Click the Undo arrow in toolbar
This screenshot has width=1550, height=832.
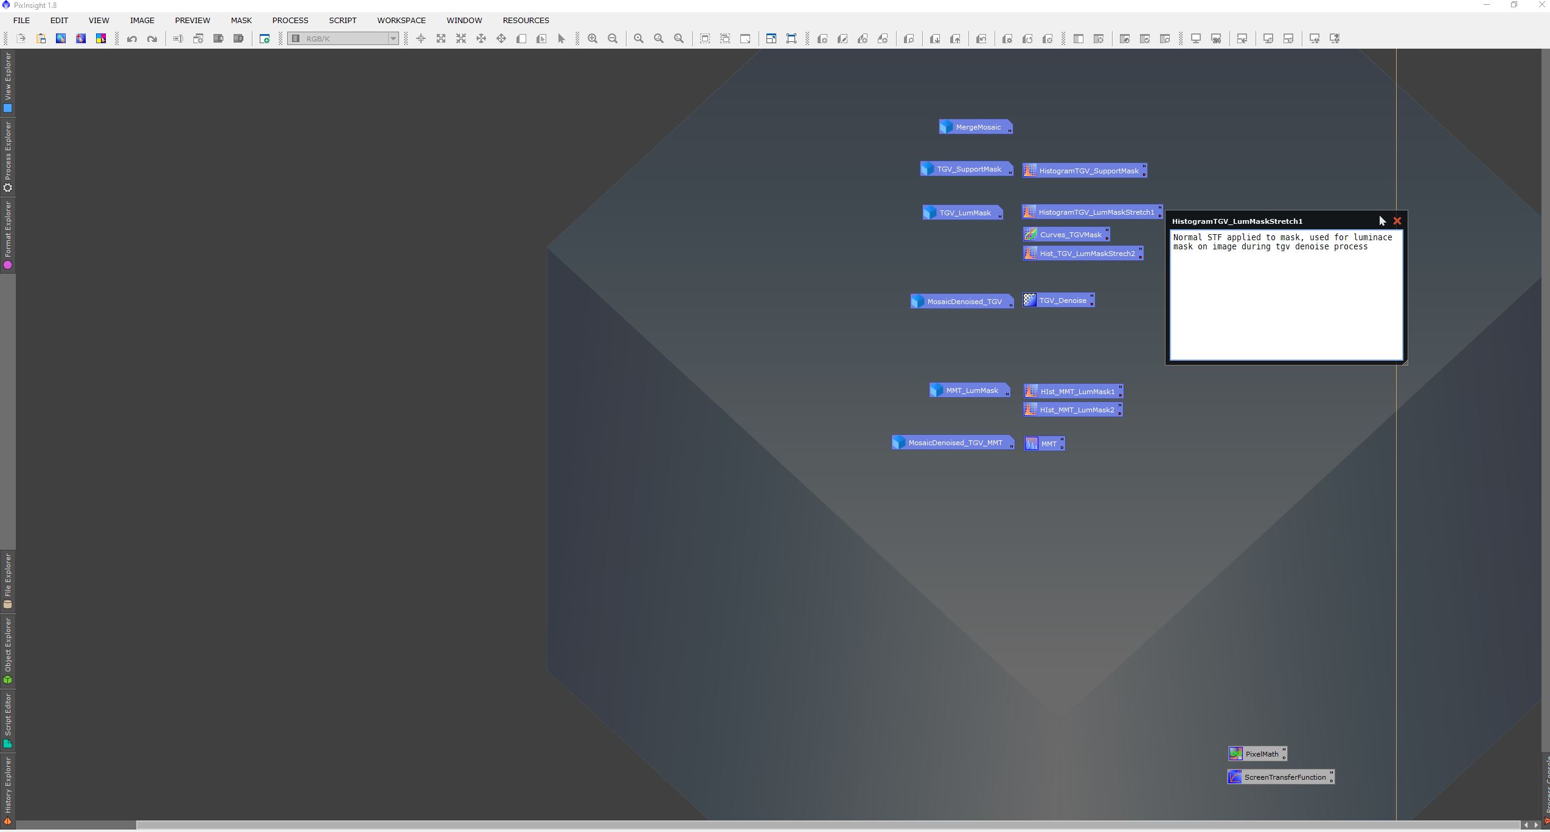point(132,39)
